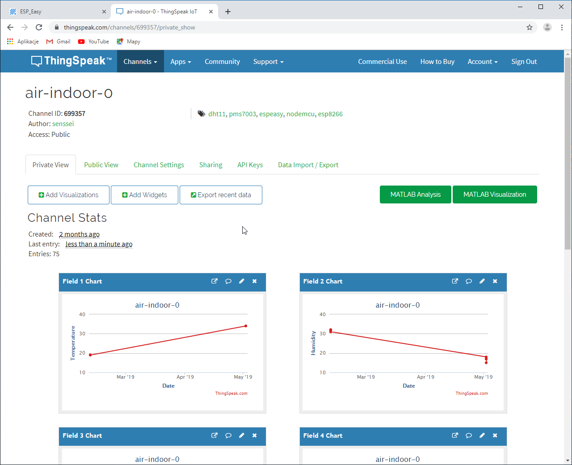572x465 pixels.
Task: Open Field 3 Chart in new window icon
Action: pos(214,435)
